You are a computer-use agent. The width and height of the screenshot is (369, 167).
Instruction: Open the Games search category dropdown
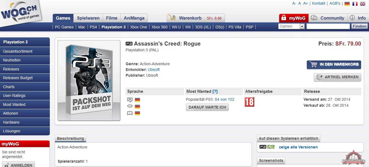[302, 26]
